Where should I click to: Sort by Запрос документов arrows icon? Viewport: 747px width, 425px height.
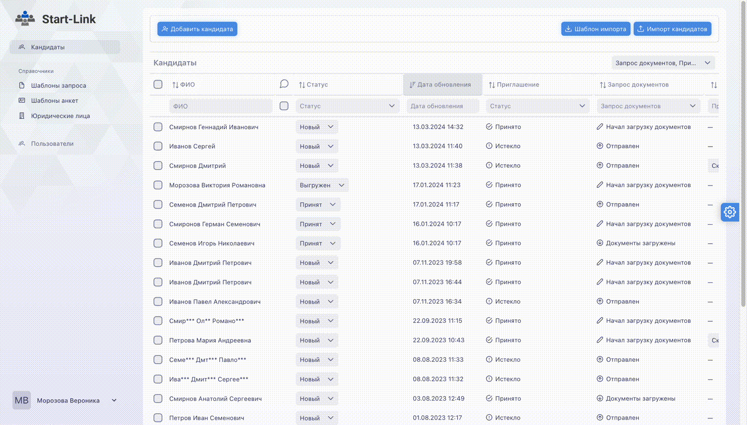tap(603, 85)
